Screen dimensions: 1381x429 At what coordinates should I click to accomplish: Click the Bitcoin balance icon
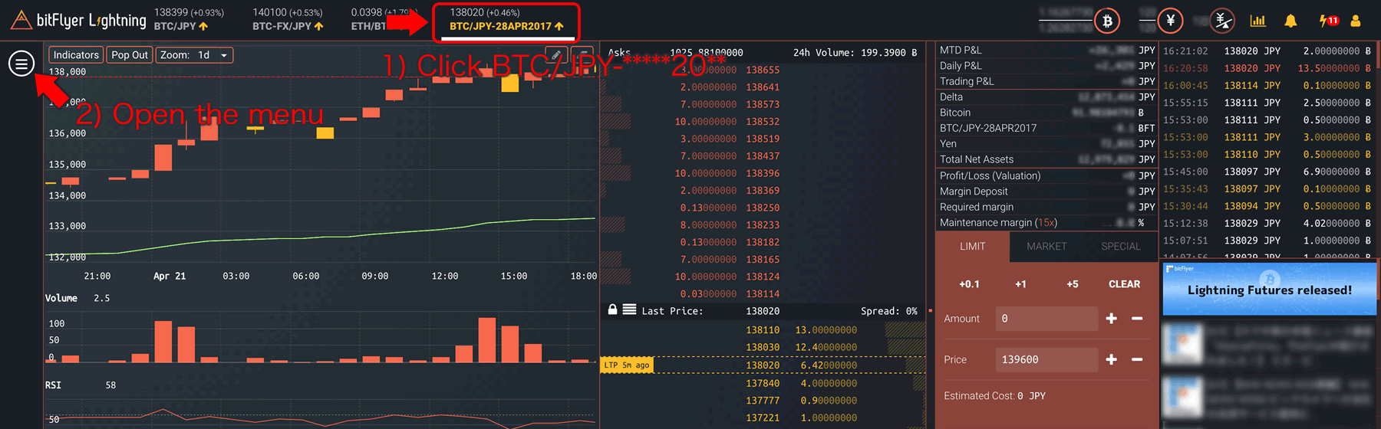1107,21
